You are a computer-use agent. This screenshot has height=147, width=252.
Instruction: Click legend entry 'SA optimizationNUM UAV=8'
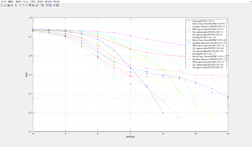coord(207,35)
